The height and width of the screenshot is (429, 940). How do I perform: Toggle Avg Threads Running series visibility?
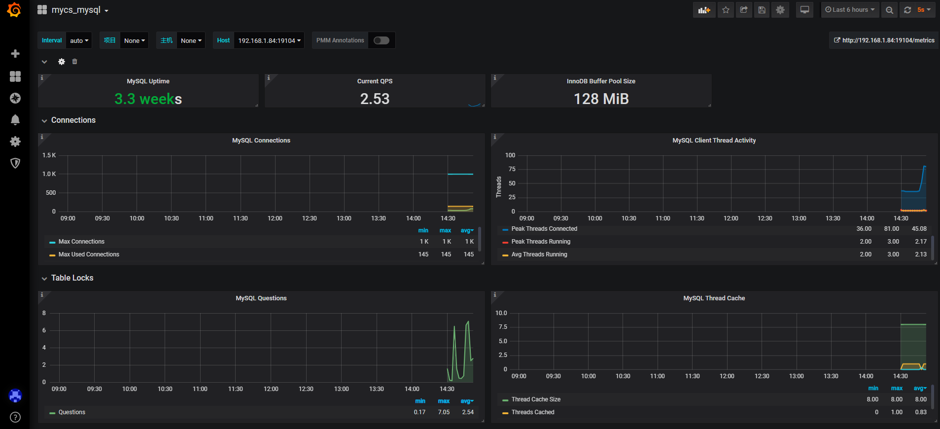coord(539,254)
